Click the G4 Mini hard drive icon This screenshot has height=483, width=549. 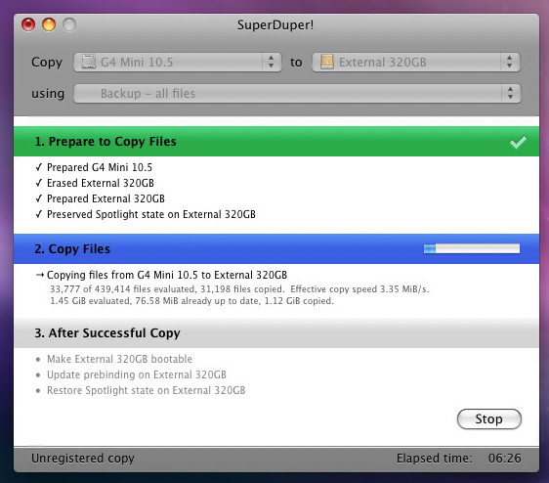[89, 62]
